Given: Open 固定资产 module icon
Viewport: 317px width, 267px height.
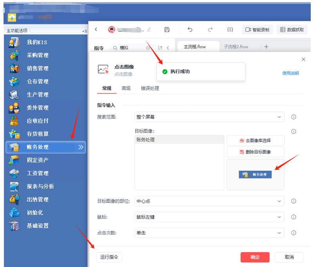Looking at the screenshot, I should (x=14, y=160).
